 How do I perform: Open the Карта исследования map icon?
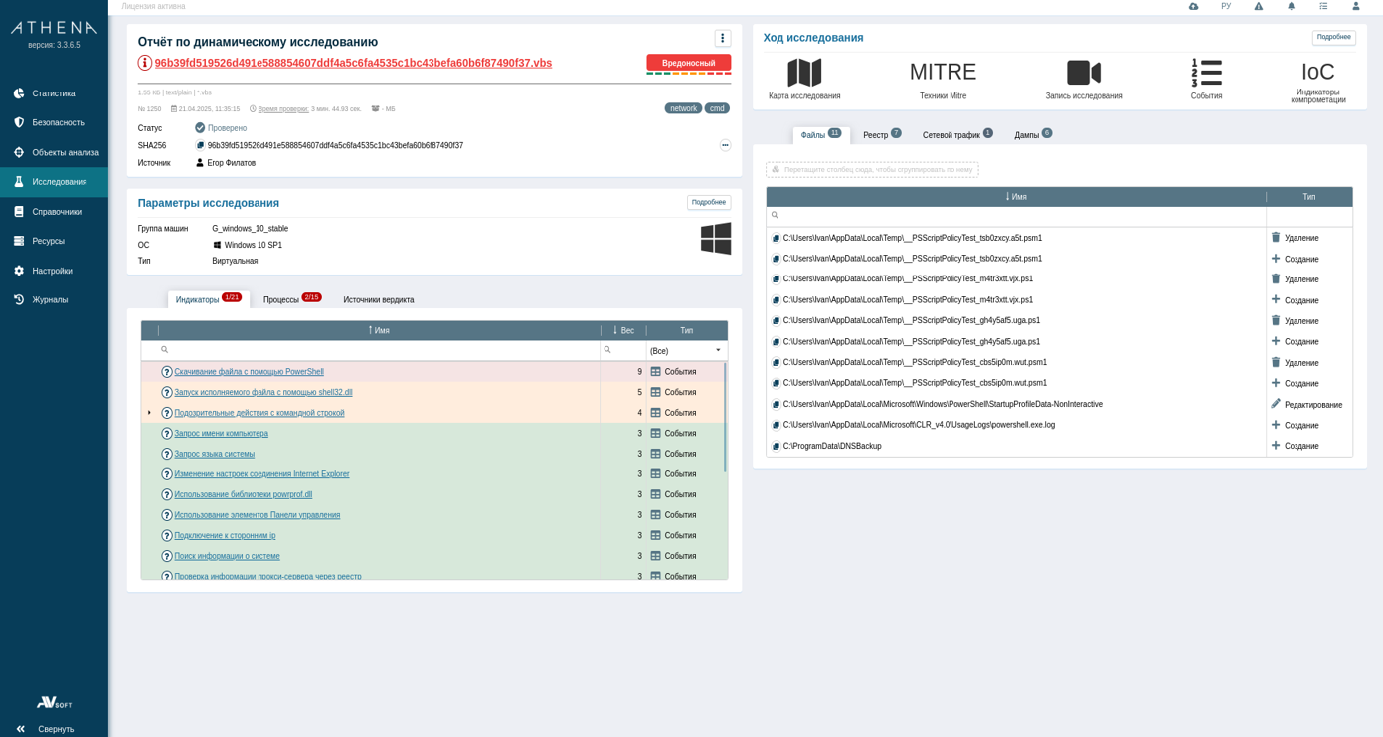(x=803, y=74)
